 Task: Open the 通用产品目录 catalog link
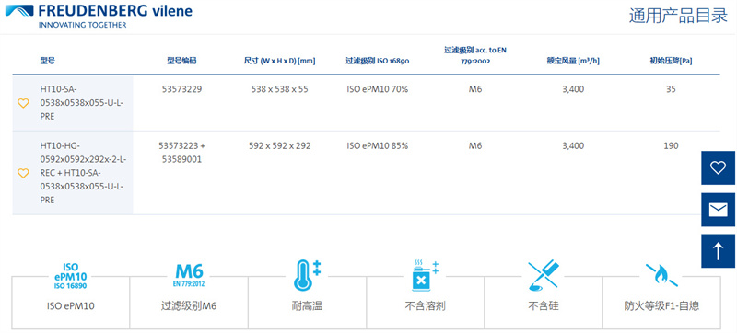[x=678, y=16]
